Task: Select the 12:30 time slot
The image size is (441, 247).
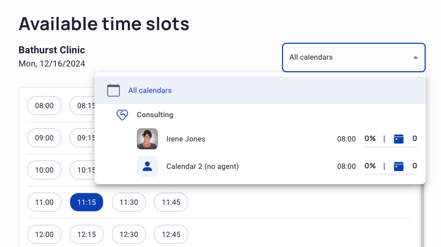Action: pyautogui.click(x=129, y=234)
